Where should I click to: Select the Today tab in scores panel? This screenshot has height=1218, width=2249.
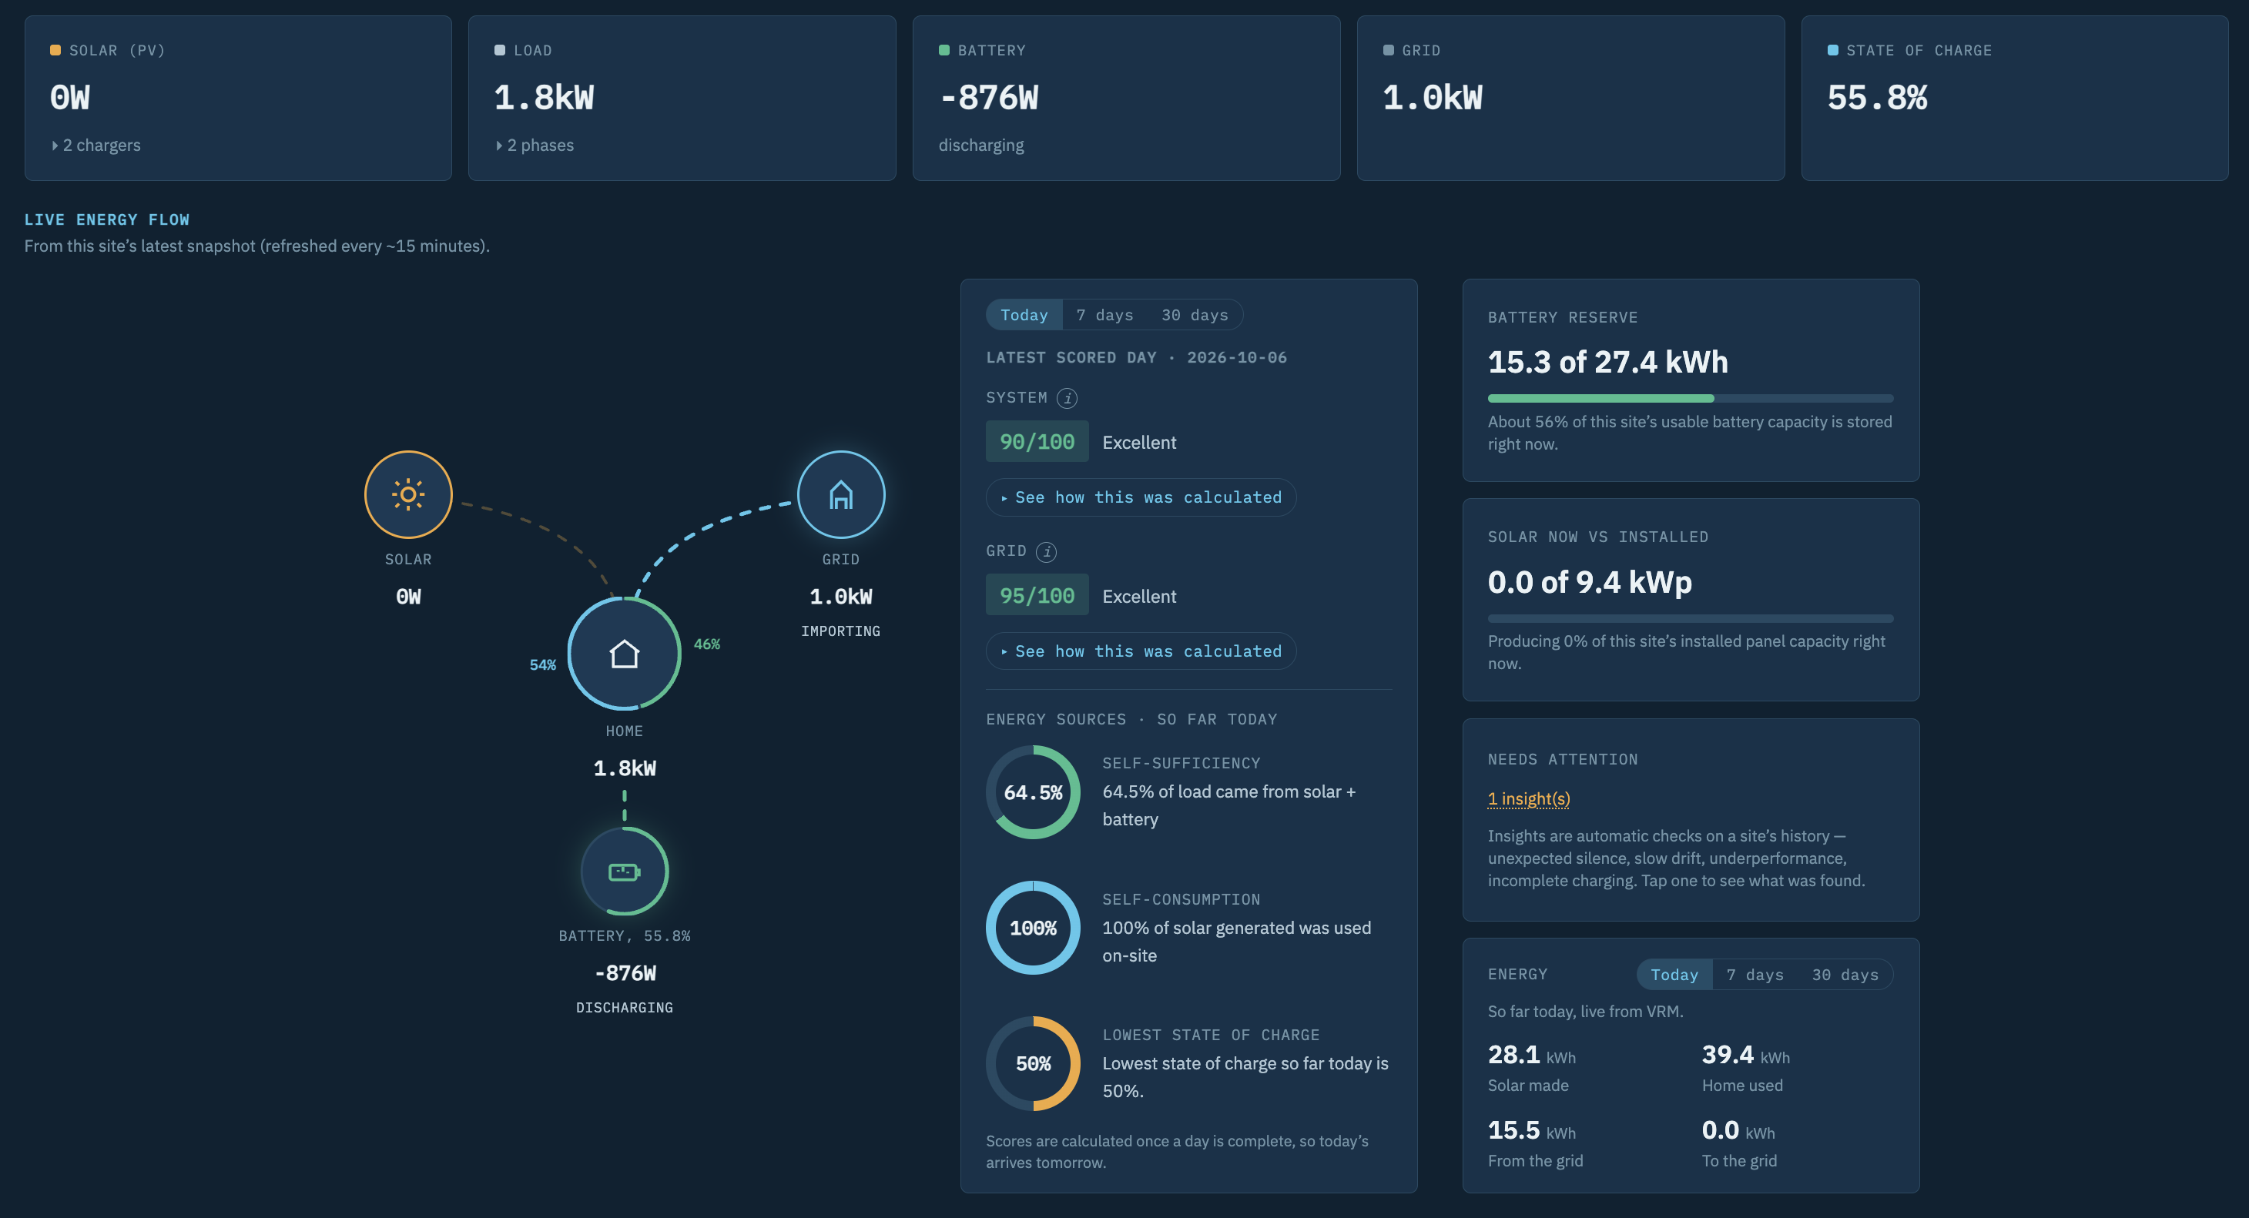click(x=1024, y=315)
